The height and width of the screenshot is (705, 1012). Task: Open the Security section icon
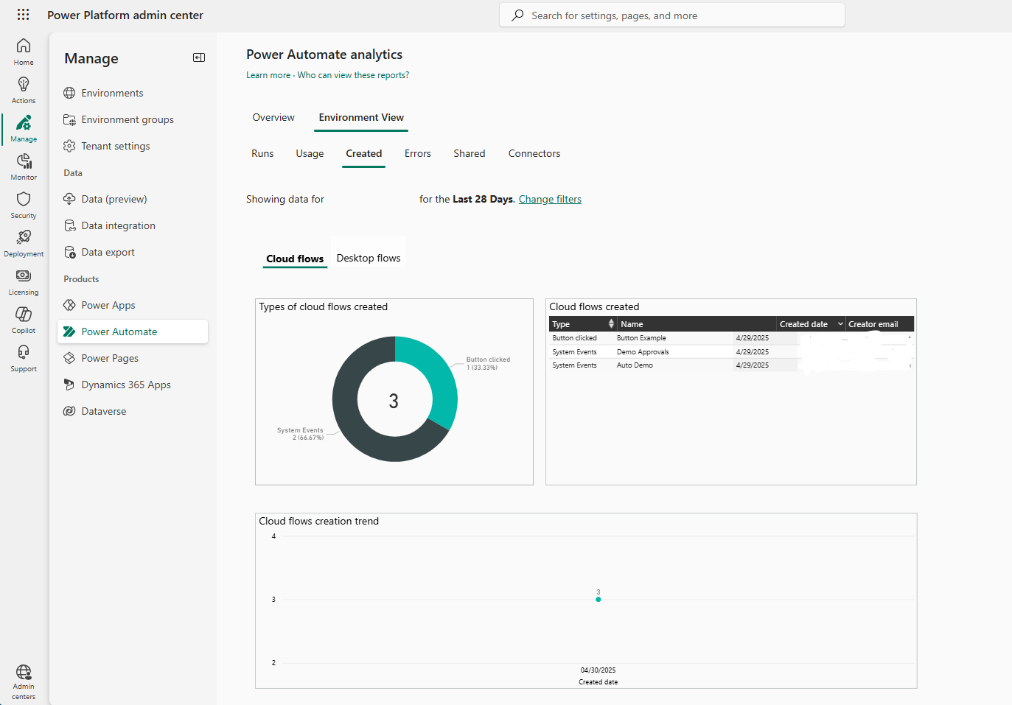click(x=23, y=203)
